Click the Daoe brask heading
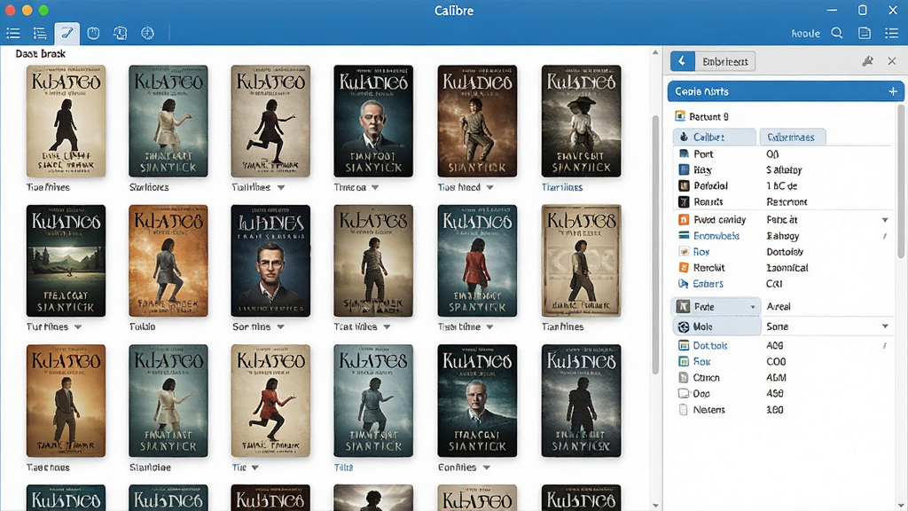This screenshot has height=511, width=908. [41, 54]
